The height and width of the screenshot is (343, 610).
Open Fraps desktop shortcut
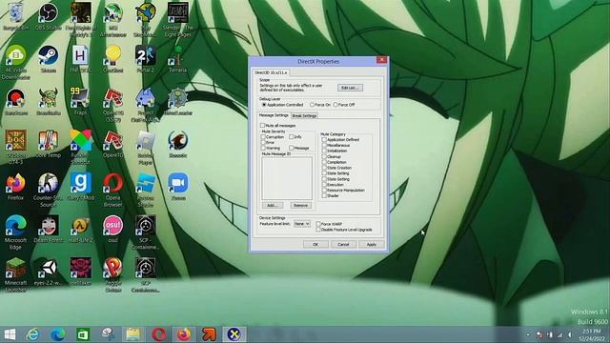point(80,102)
